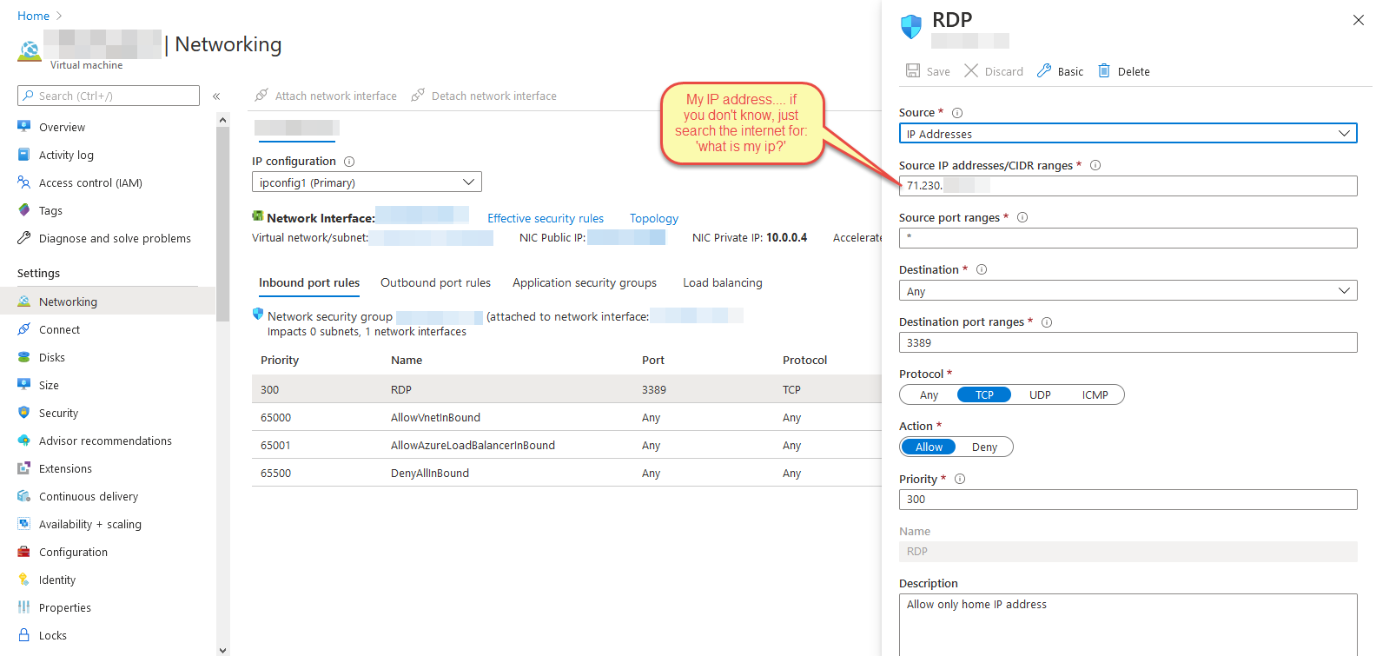Open the Topology link

pyautogui.click(x=654, y=218)
